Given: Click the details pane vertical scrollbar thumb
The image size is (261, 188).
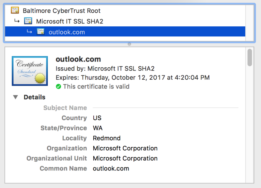Looking at the screenshot, I should [x=250, y=58].
